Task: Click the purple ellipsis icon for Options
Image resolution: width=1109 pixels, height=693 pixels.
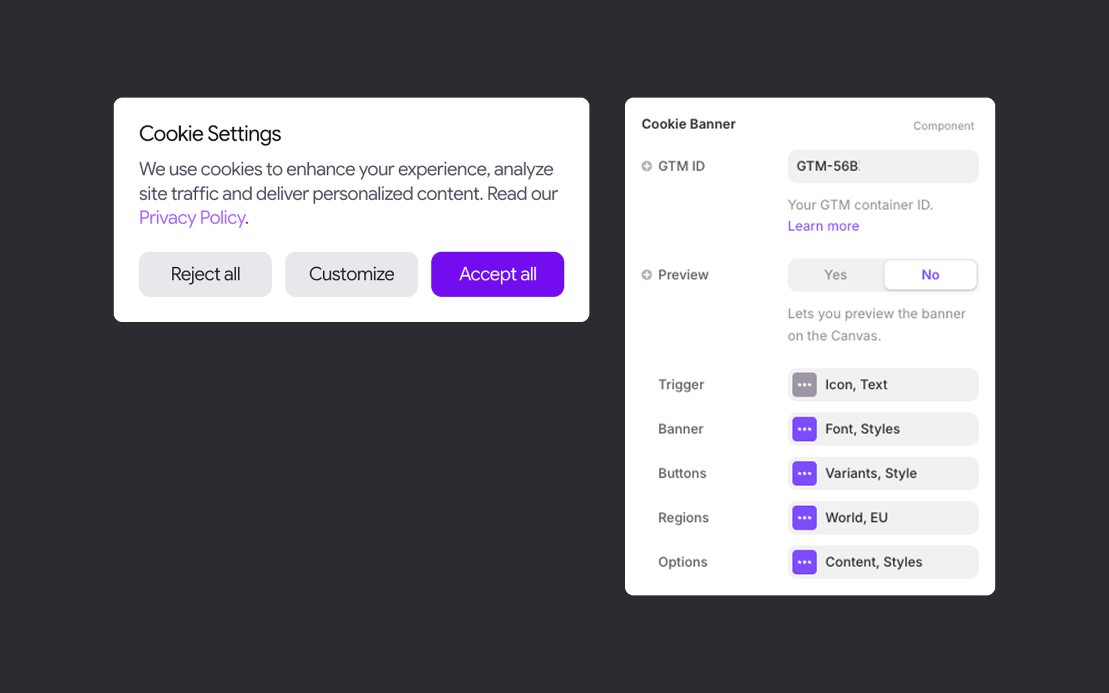Action: pyautogui.click(x=804, y=562)
